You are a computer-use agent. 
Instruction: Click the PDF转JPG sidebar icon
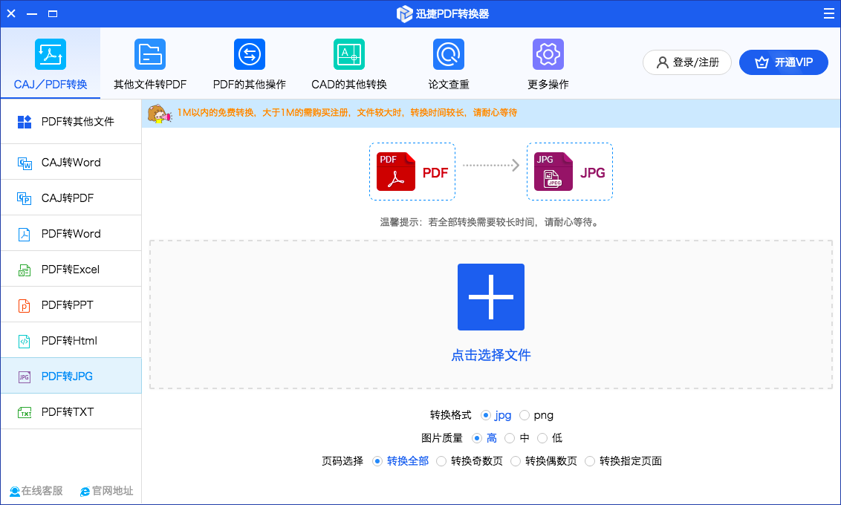coord(24,377)
